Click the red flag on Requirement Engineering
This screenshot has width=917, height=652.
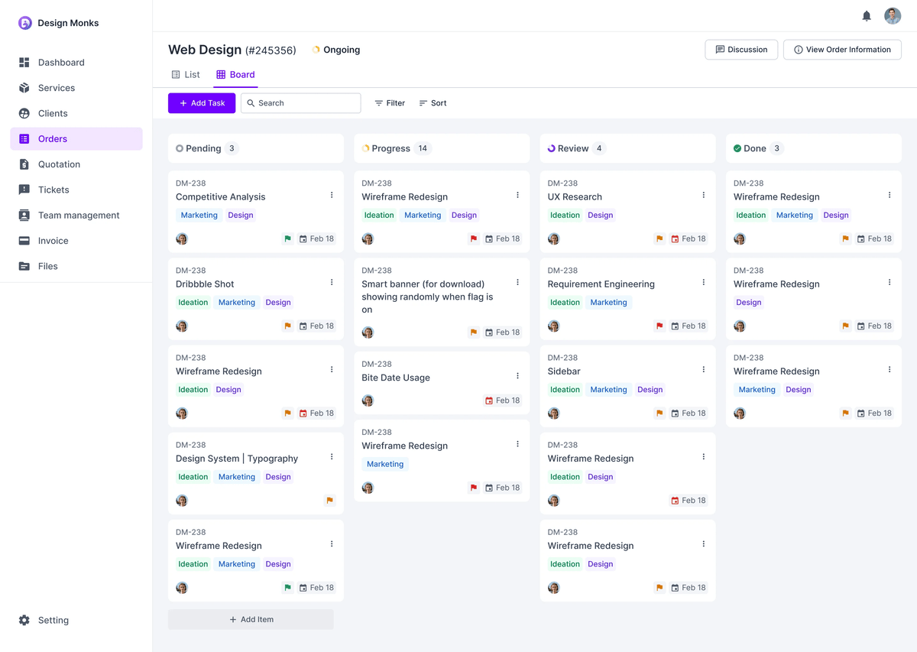tap(659, 326)
